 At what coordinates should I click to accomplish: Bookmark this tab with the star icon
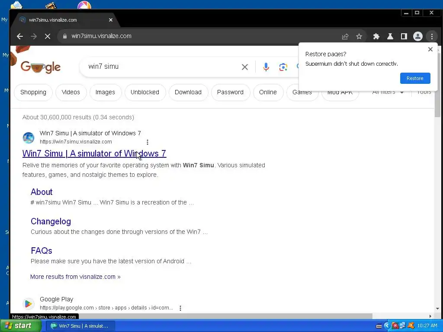pyautogui.click(x=359, y=36)
